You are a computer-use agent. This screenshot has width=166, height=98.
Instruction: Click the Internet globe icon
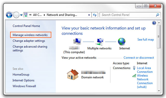tap(122, 41)
